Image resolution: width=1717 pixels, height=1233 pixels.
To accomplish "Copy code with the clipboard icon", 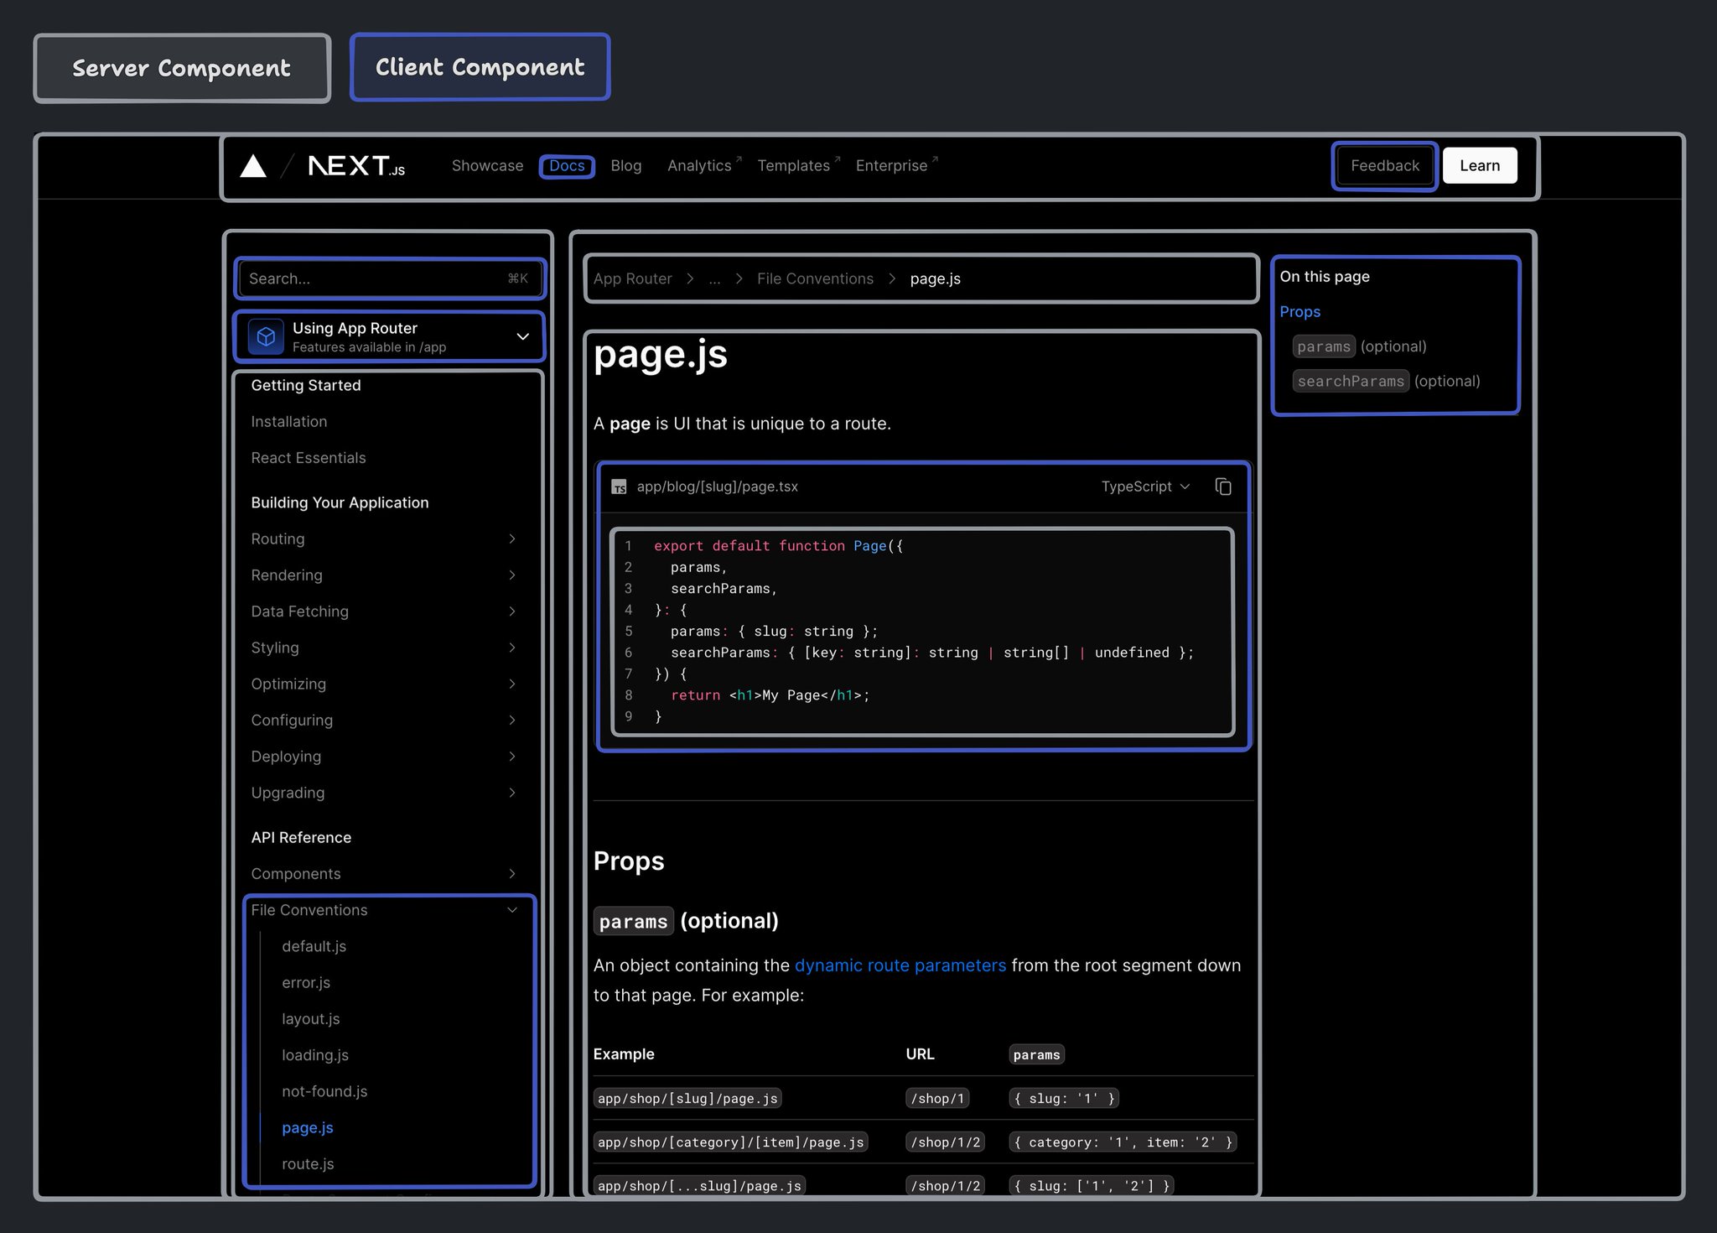I will [1223, 486].
